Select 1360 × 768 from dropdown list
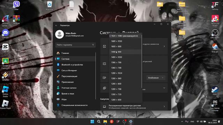Viewport: 223px width, 125px height. tap(125, 68)
